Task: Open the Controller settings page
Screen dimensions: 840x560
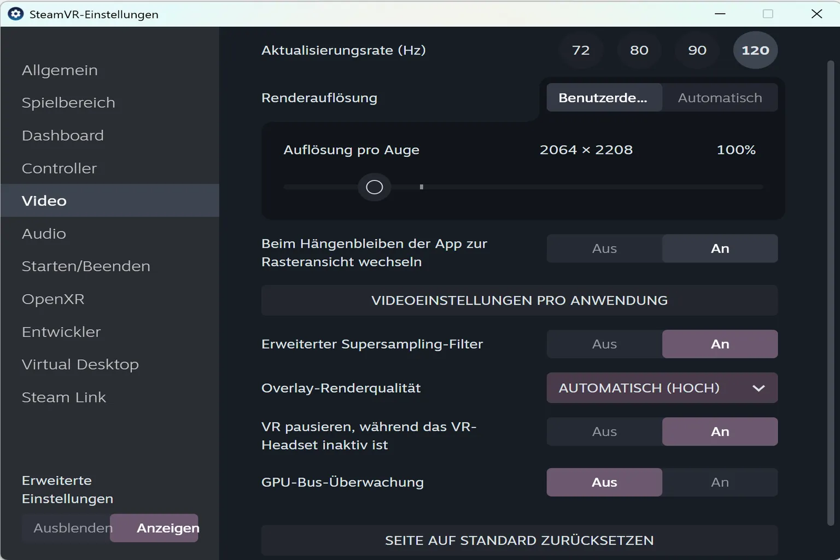Action: pyautogui.click(x=109, y=168)
